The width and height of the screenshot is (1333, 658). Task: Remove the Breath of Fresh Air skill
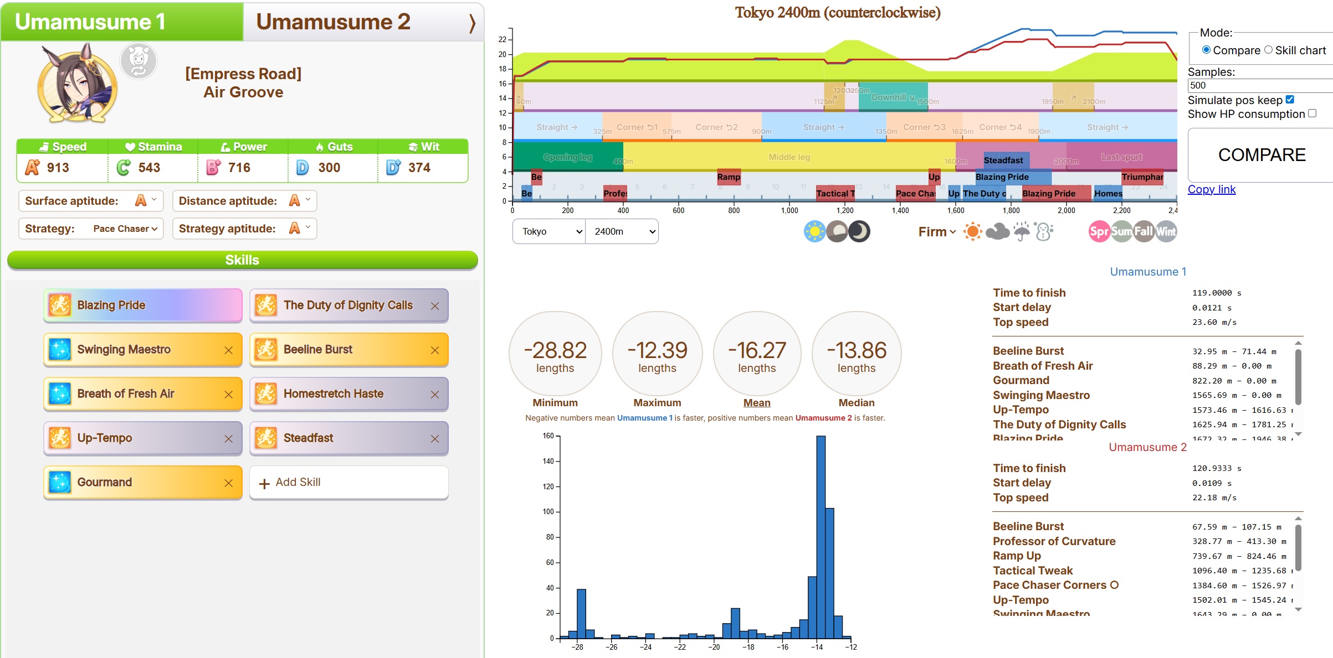click(228, 395)
